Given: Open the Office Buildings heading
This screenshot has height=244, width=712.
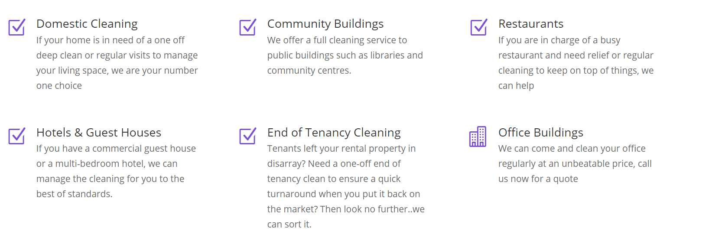Looking at the screenshot, I should click(541, 133).
